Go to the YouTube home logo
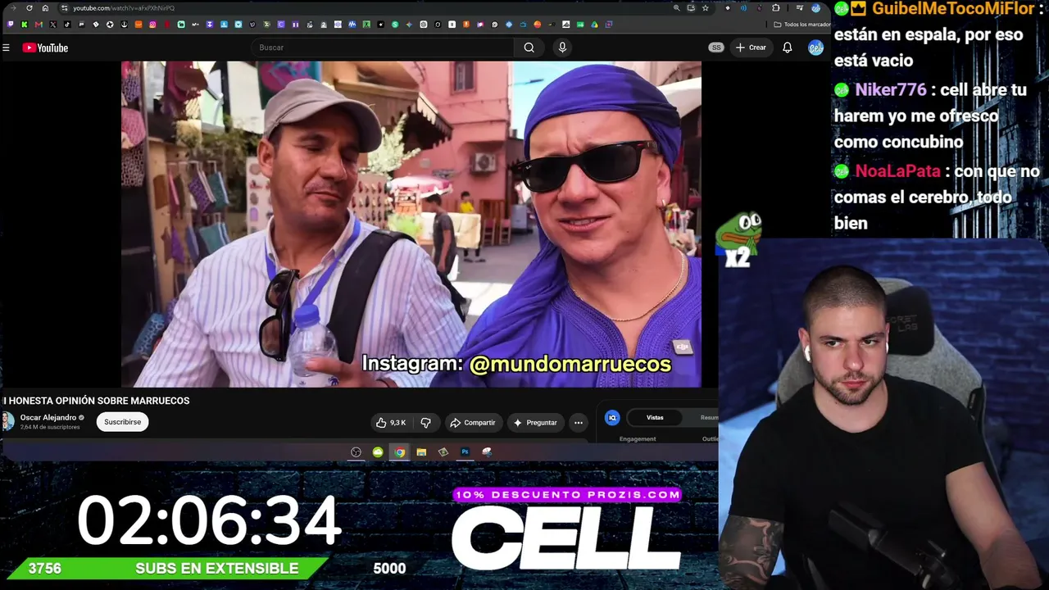1049x590 pixels. tap(45, 48)
